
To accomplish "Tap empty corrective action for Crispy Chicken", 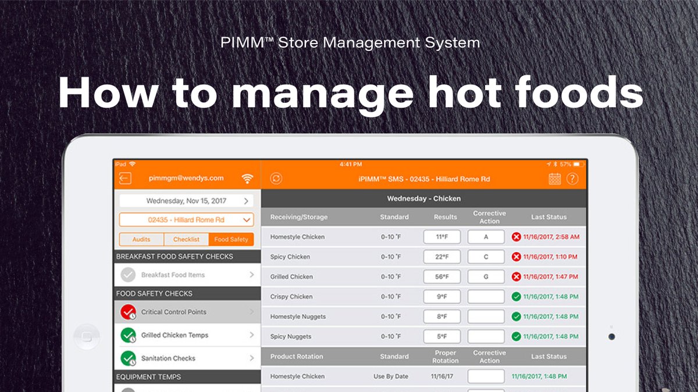I will tap(486, 297).
